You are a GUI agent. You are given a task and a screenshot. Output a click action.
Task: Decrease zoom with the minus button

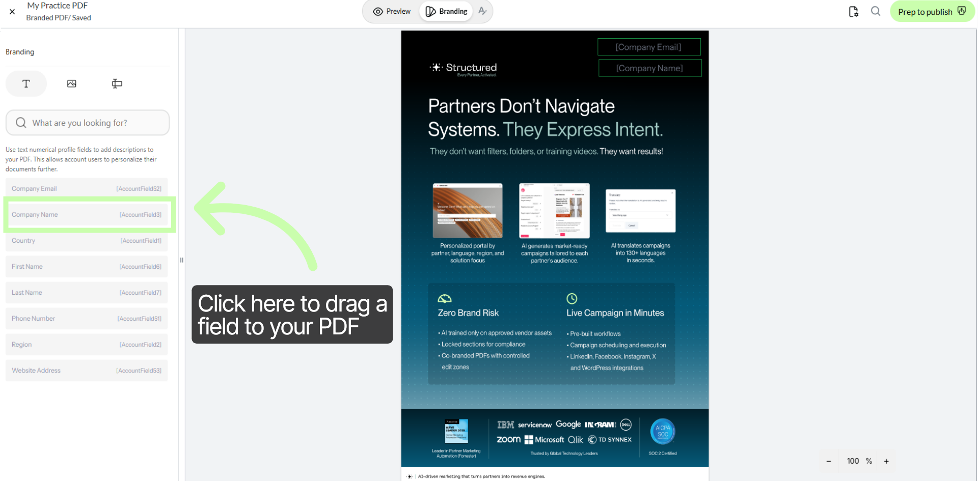829,461
